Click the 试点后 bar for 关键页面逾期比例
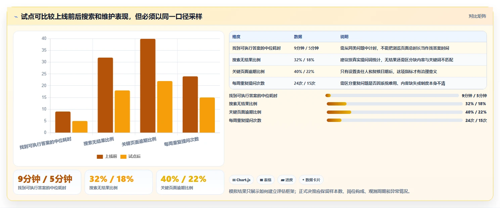Viewport: 500px width, 208px height. (x=165, y=107)
